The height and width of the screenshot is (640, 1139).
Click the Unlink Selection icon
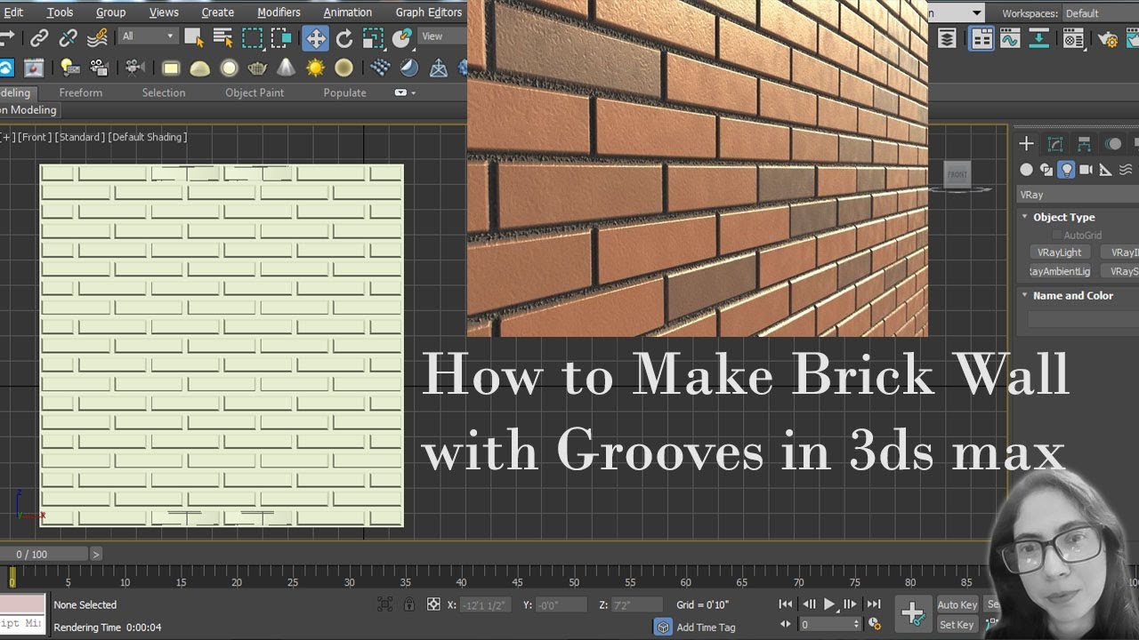coord(68,37)
